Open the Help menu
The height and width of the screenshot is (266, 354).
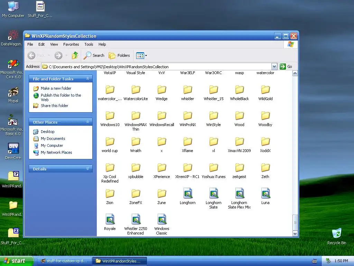102,44
